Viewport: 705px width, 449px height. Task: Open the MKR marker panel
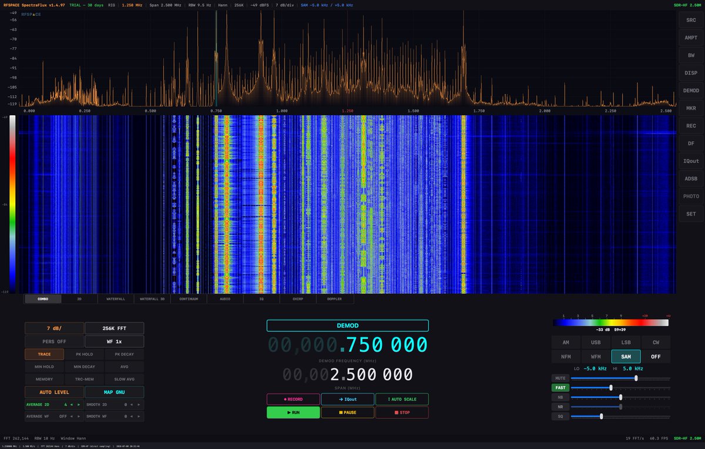[x=691, y=108]
